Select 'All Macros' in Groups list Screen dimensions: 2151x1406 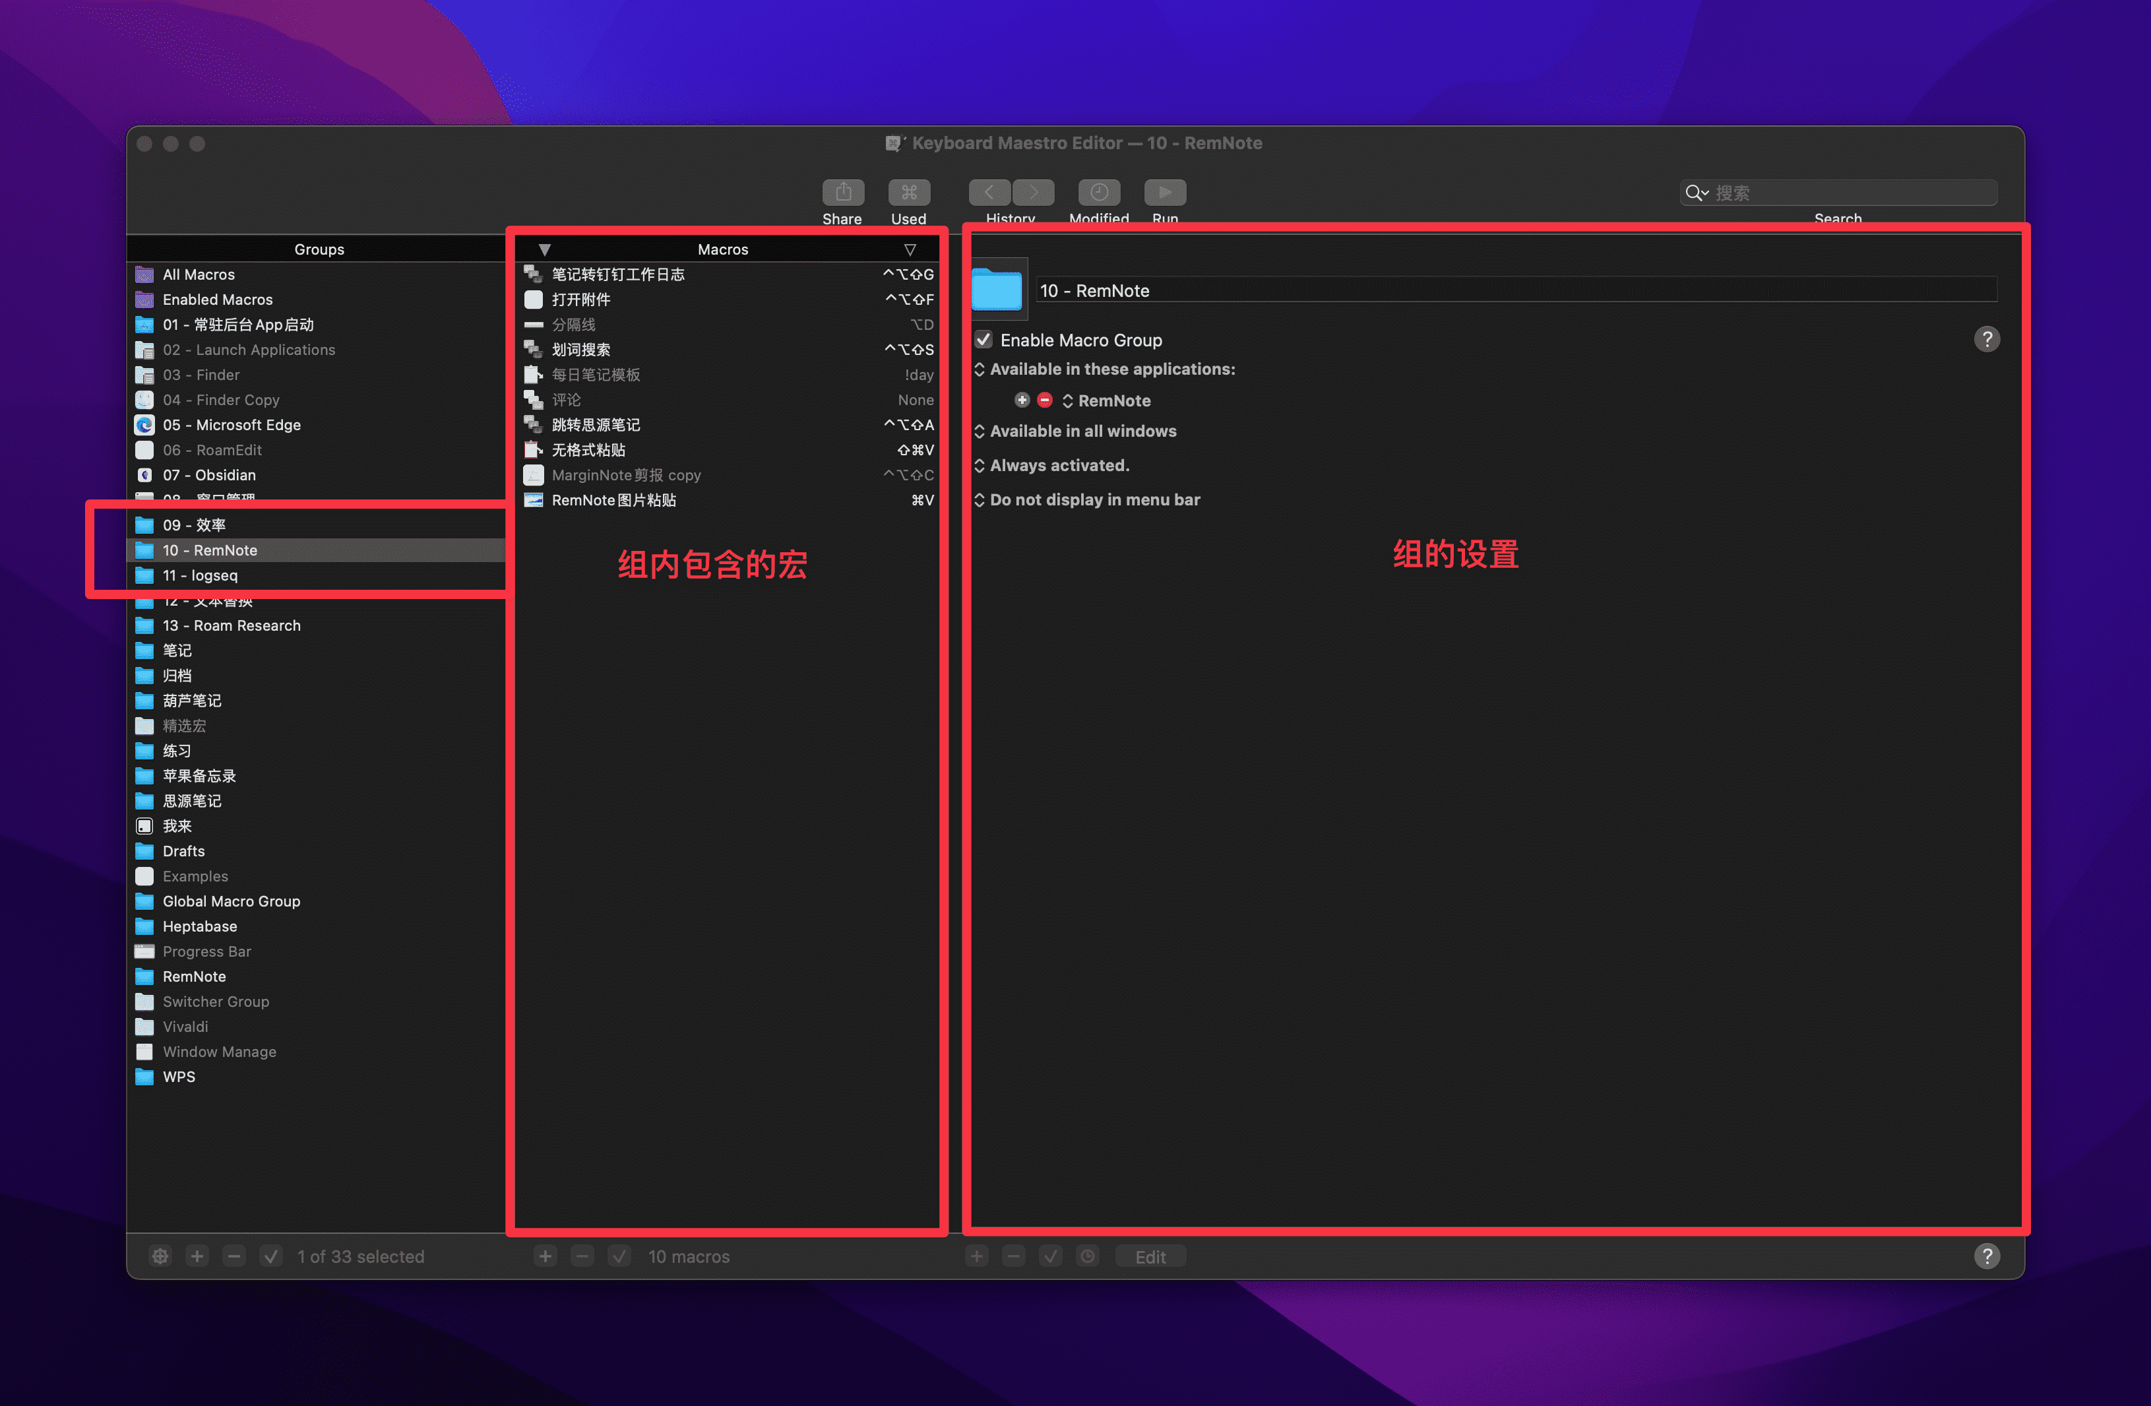click(198, 274)
